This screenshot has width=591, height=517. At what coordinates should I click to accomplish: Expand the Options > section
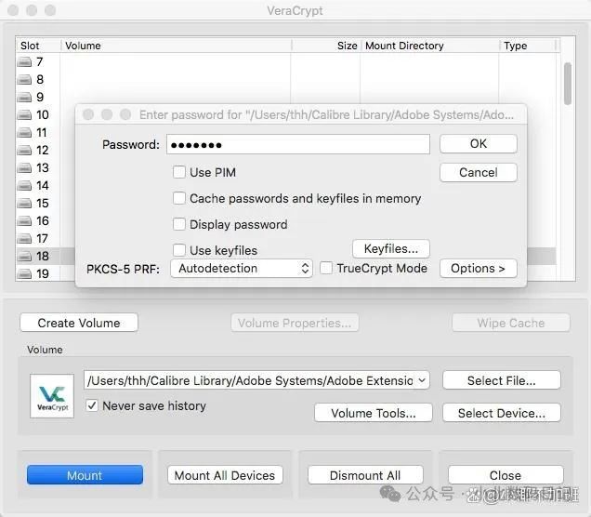(478, 269)
